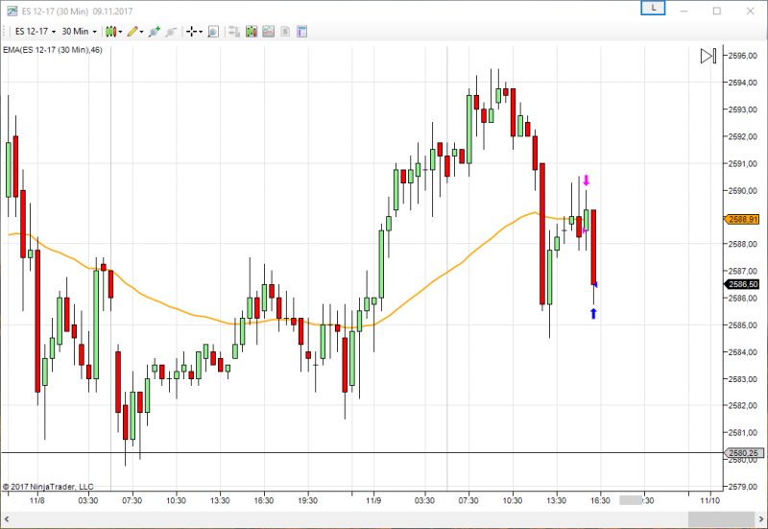
Task: Click the horizontal scrollbar thumb
Action: (x=722, y=518)
